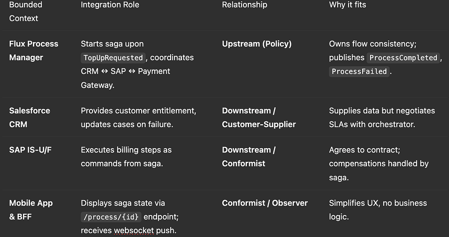
Task: Click "Executes billing steps" description
Action: click(126, 150)
